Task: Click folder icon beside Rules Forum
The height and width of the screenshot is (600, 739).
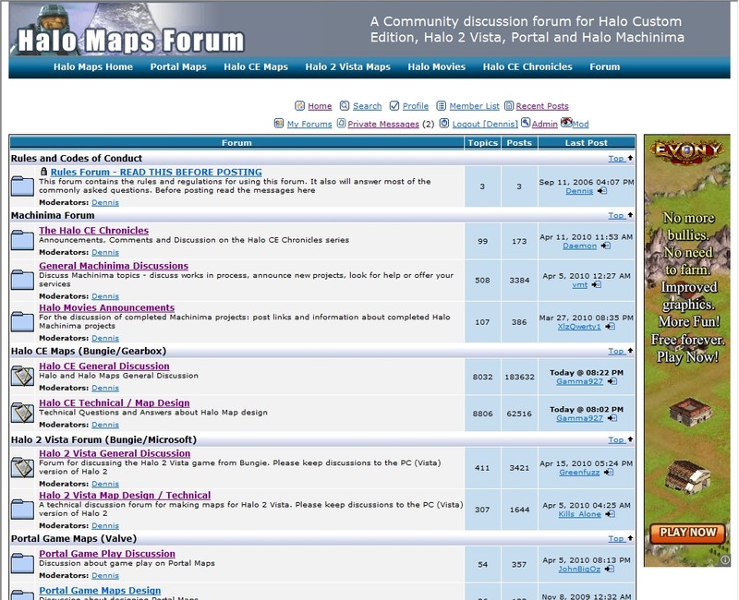Action: (22, 187)
